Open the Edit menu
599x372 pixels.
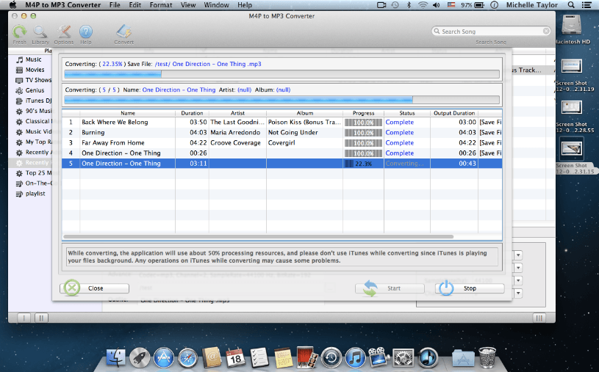coord(134,5)
